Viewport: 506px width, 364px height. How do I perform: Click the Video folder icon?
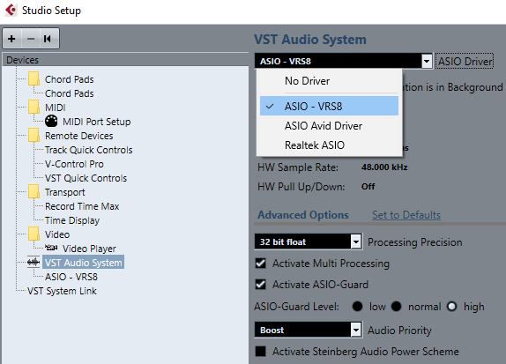[x=33, y=234]
